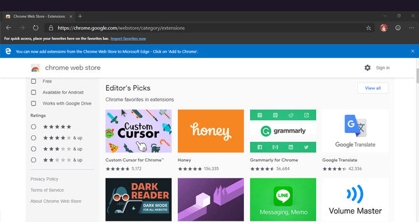419x222 pixels.
Task: Reload the page with the refresh icon
Action: pyautogui.click(x=36, y=28)
